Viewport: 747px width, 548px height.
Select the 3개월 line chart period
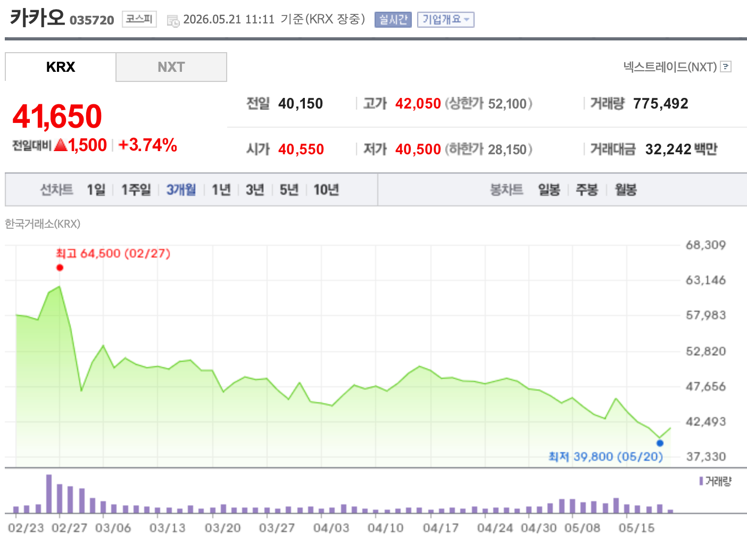coord(181,189)
